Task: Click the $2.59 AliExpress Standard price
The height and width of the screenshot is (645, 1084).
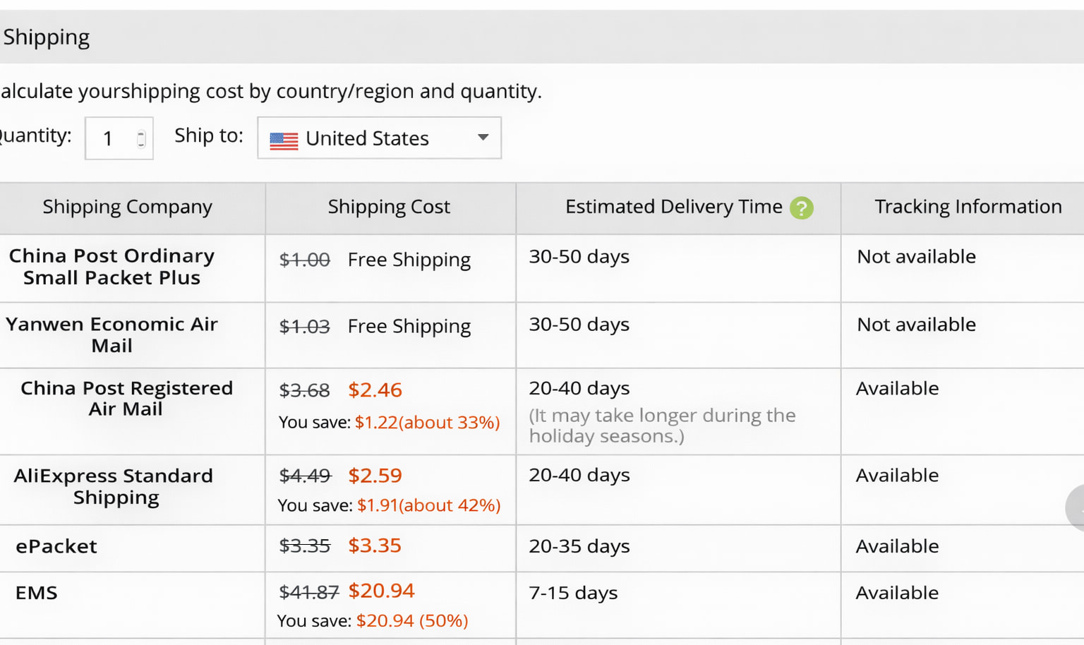Action: tap(375, 476)
